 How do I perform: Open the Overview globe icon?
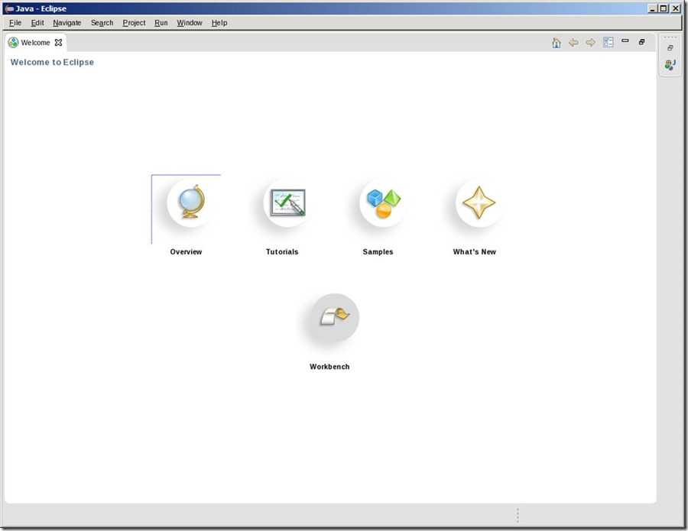pos(191,202)
